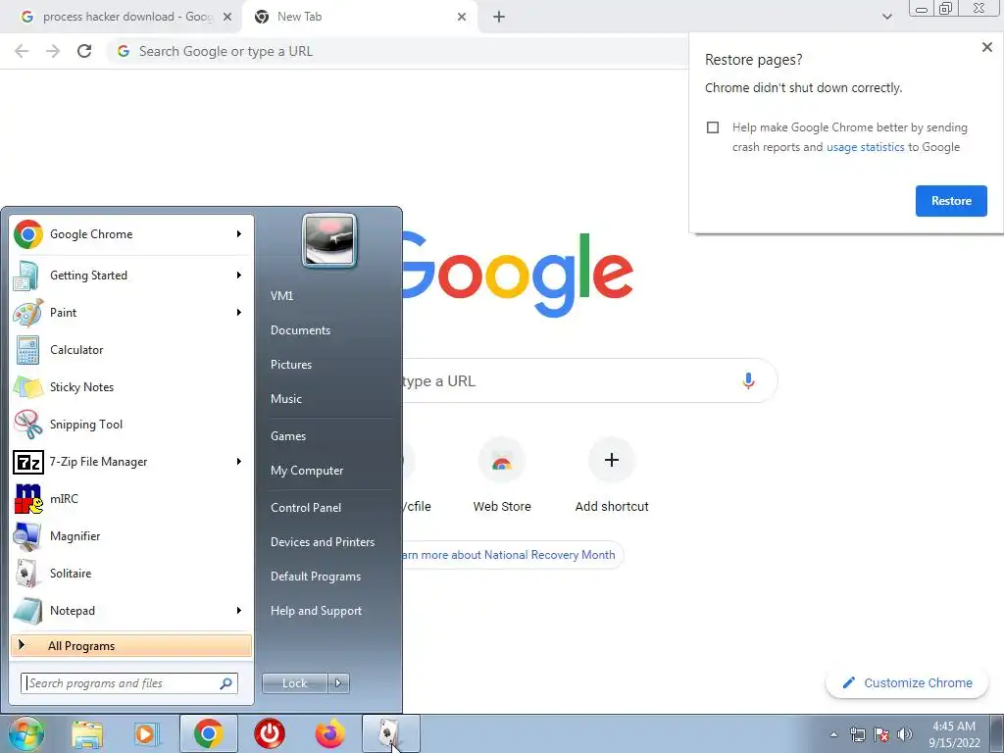Viewport: 1004px width, 753px height.
Task: Click the Solitaire taskbar icon
Action: [x=390, y=733]
